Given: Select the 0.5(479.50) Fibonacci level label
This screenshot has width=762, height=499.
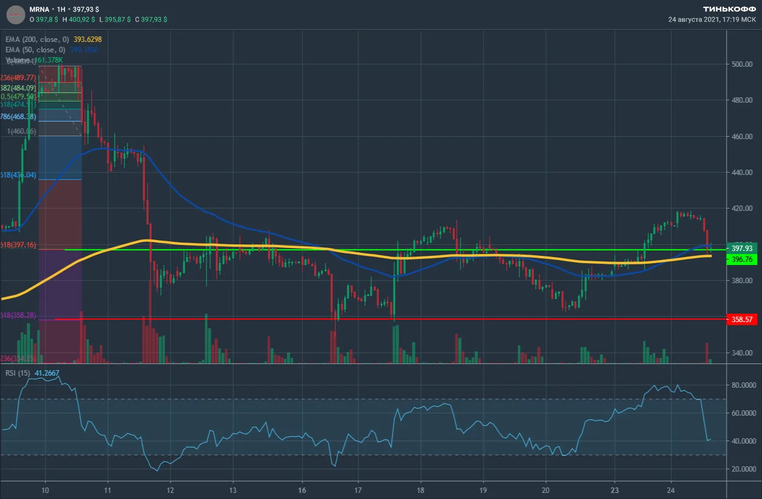Looking at the screenshot, I should click(x=19, y=97).
